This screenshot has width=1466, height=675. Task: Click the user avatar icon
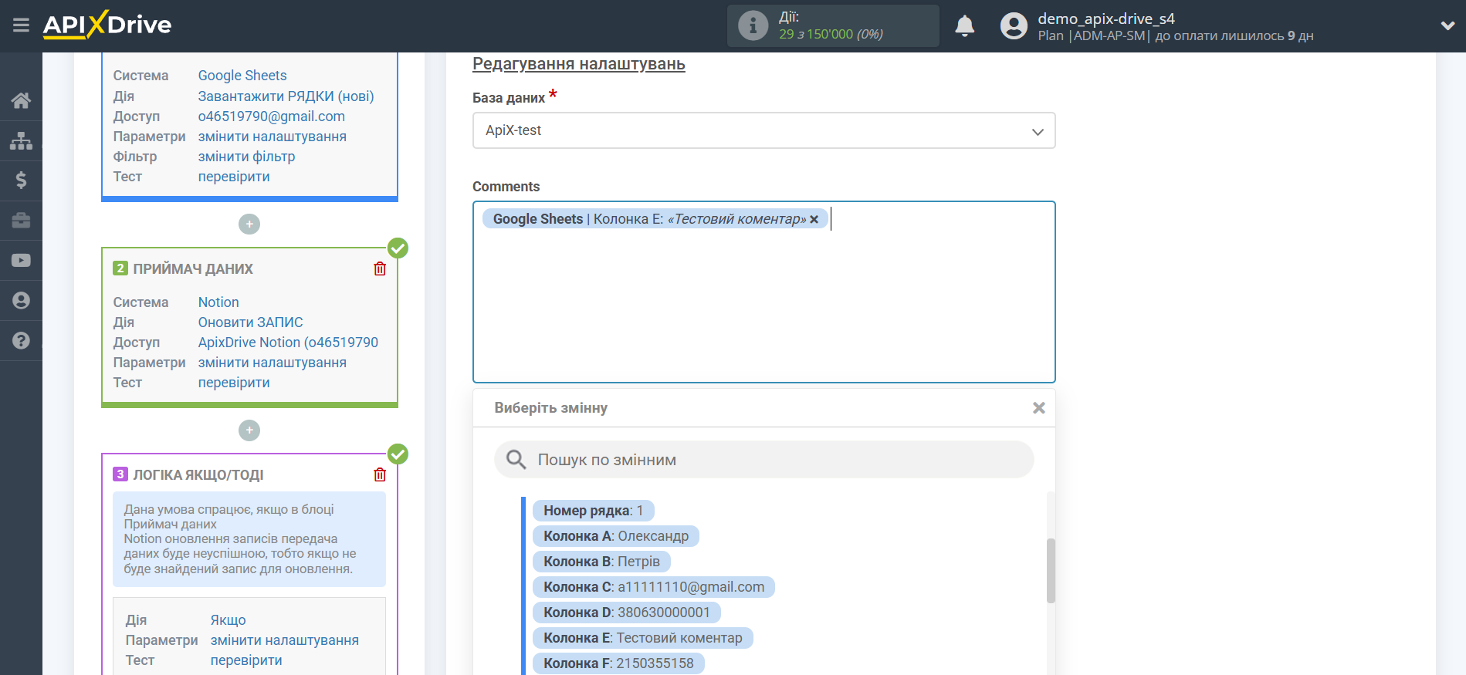(1014, 26)
